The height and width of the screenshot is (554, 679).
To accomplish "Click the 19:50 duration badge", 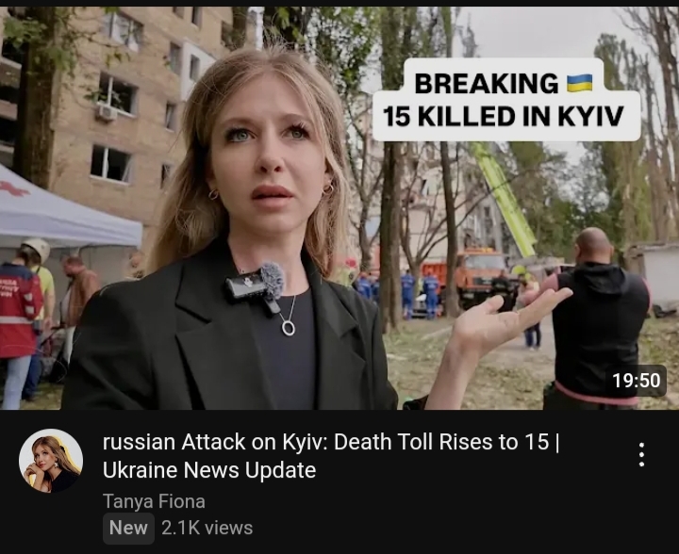I will coord(637,381).
